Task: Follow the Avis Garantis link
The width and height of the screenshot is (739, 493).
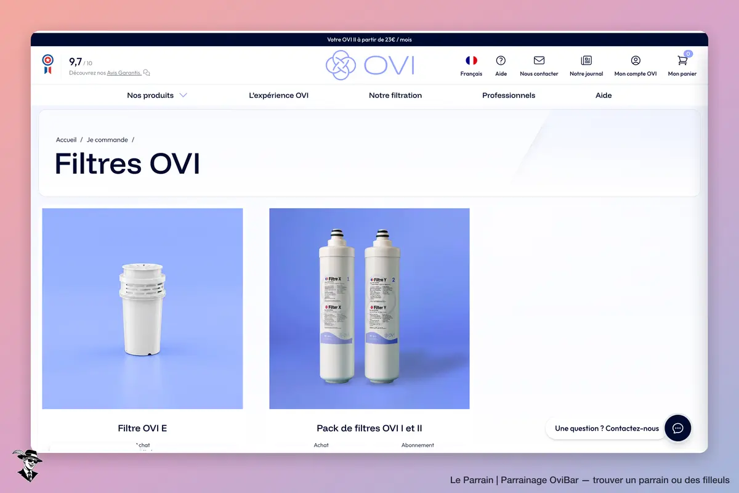Action: tap(124, 73)
